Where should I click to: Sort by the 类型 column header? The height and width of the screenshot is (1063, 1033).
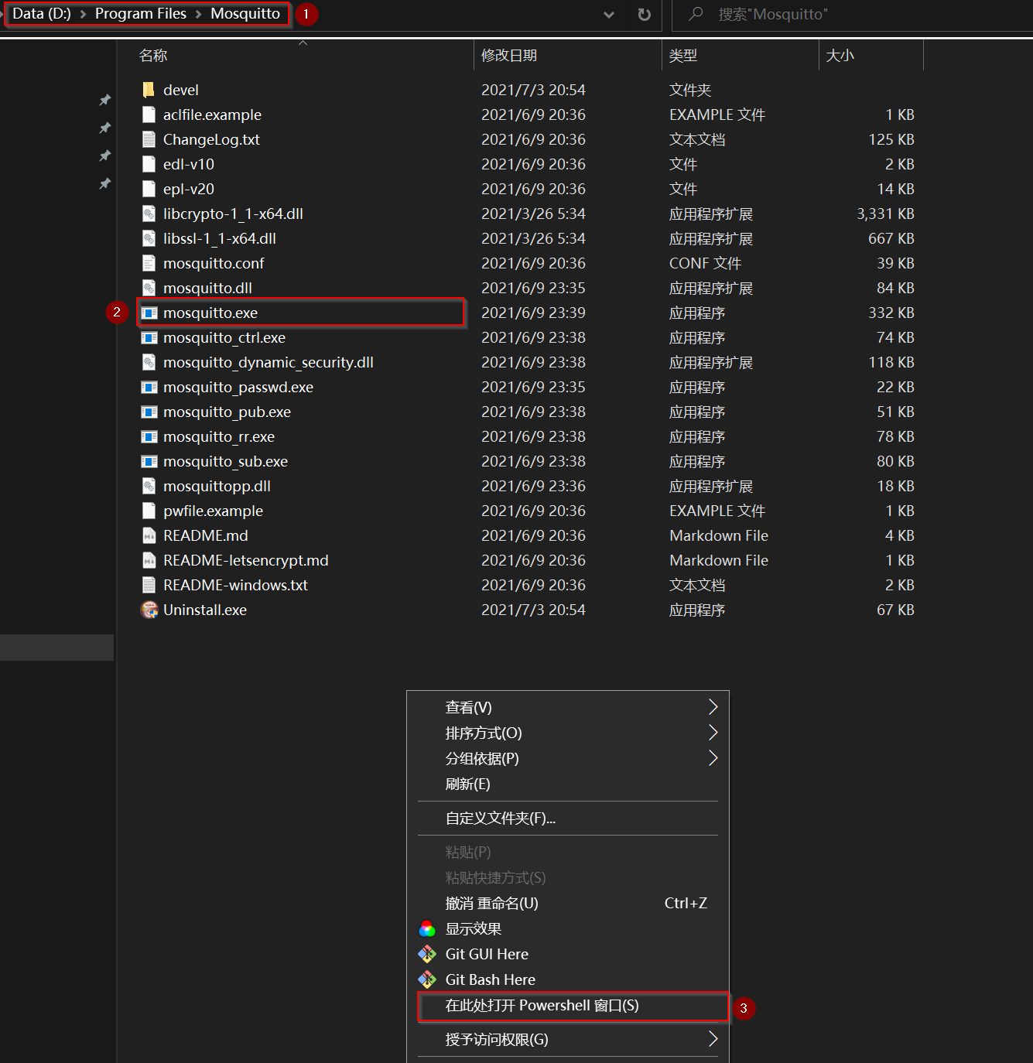tap(682, 56)
